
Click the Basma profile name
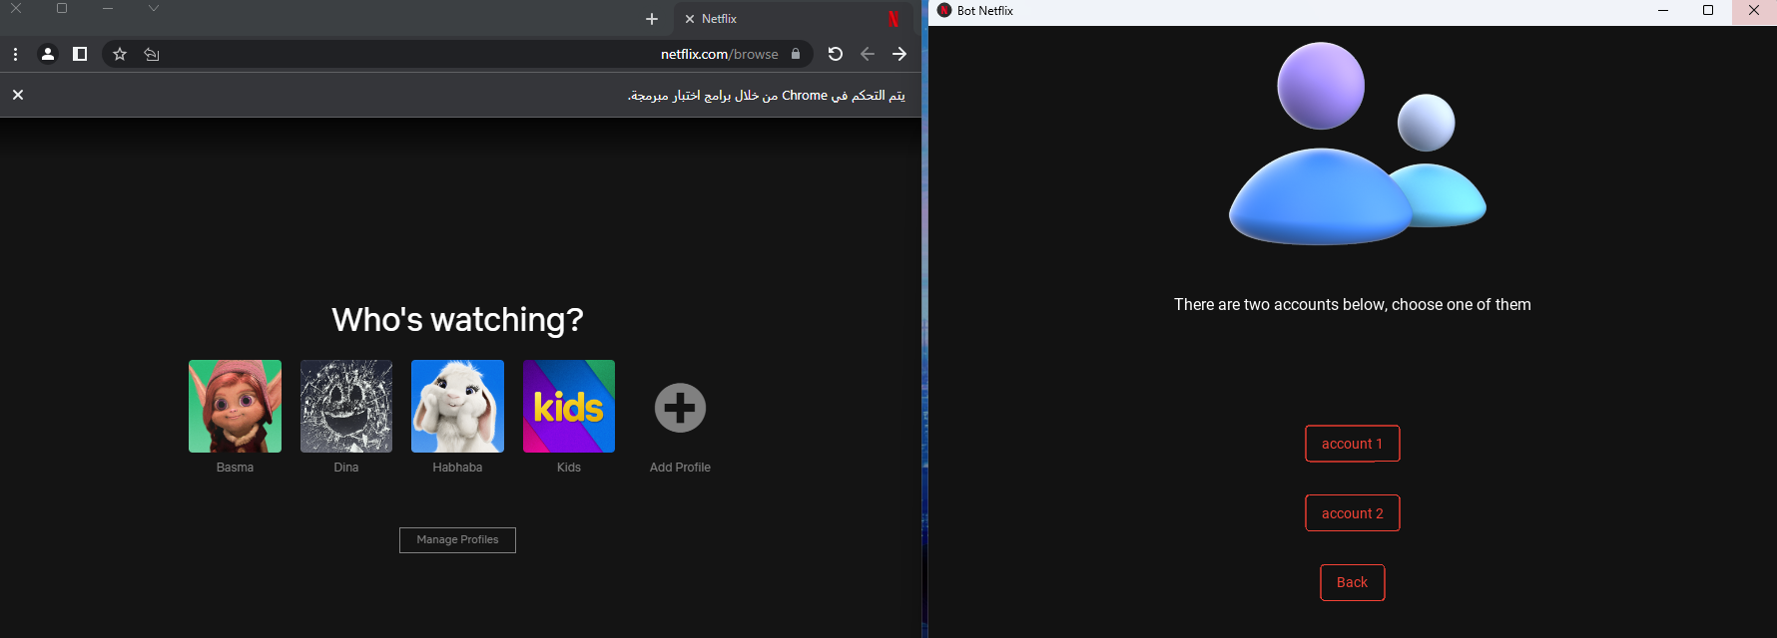(x=235, y=468)
